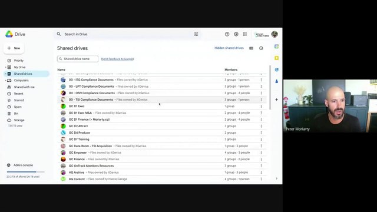
Task: Open Contacts side panel icon
Action: click(276, 81)
